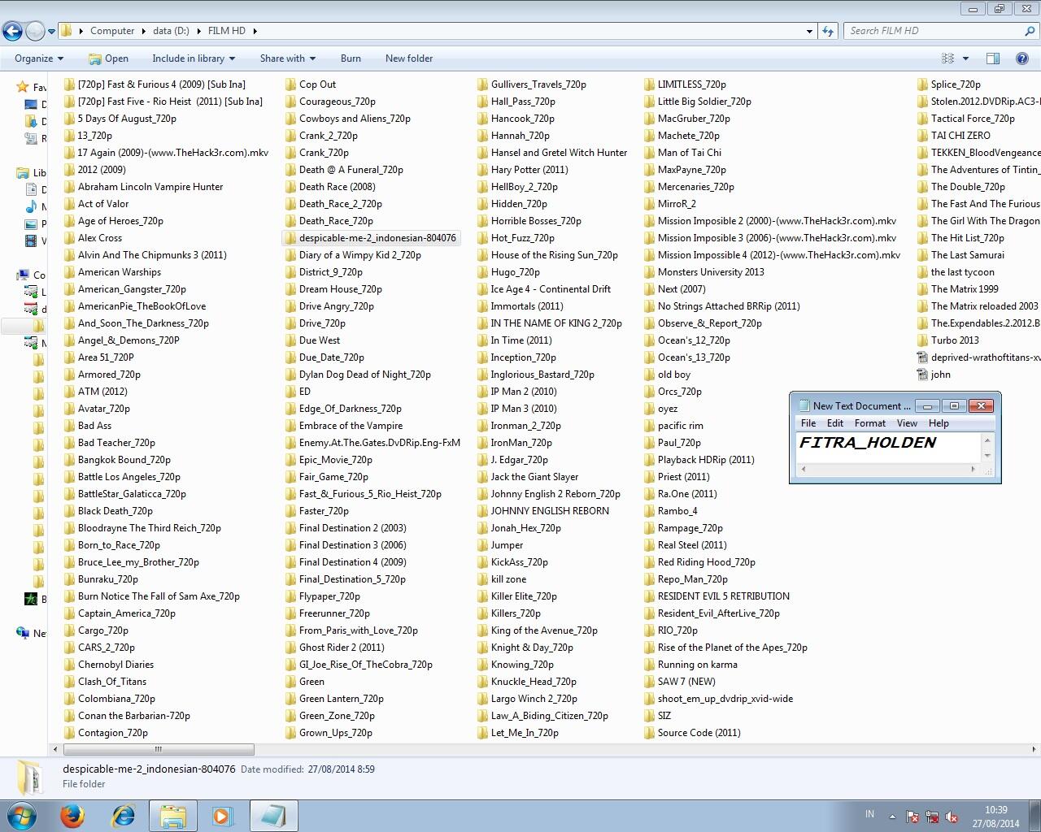Open Help menu in New Text Document

939,423
